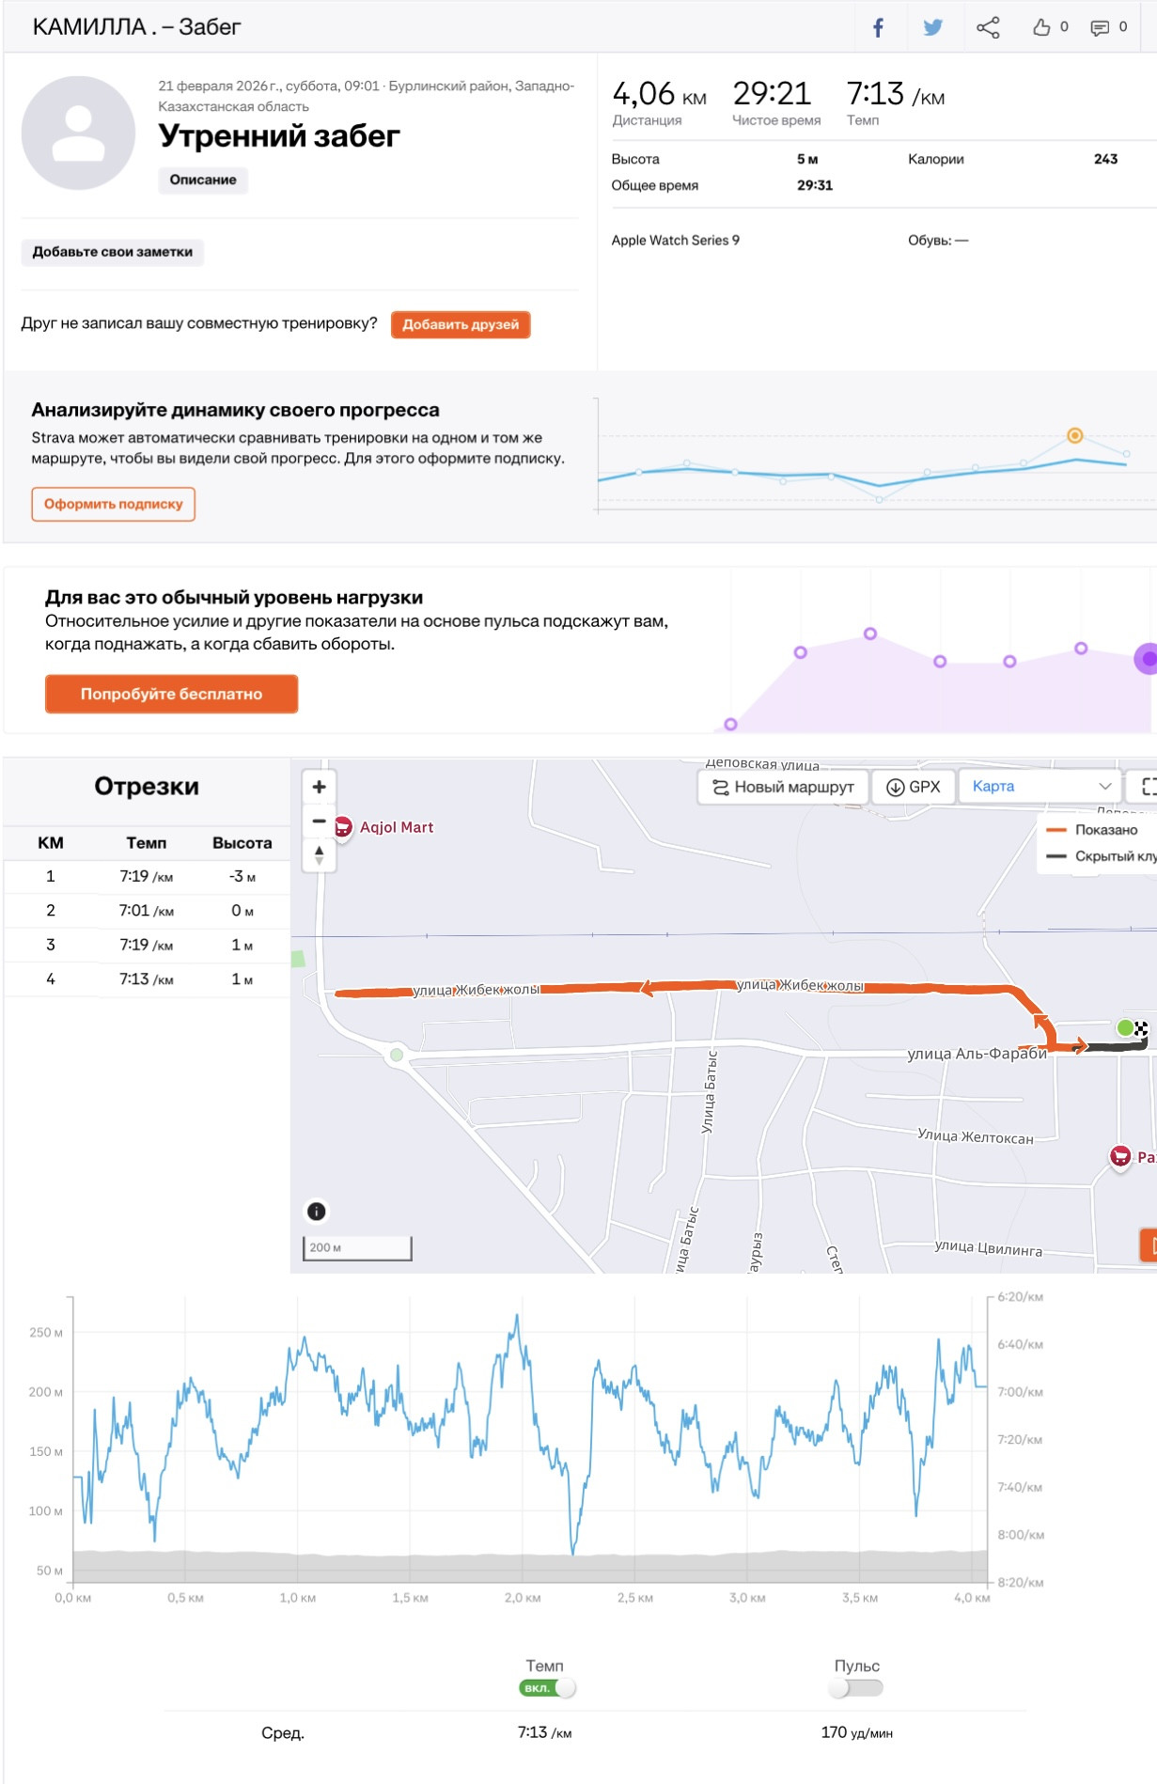Image resolution: width=1157 pixels, height=1784 pixels.
Task: Open the map info icon
Action: click(317, 1211)
